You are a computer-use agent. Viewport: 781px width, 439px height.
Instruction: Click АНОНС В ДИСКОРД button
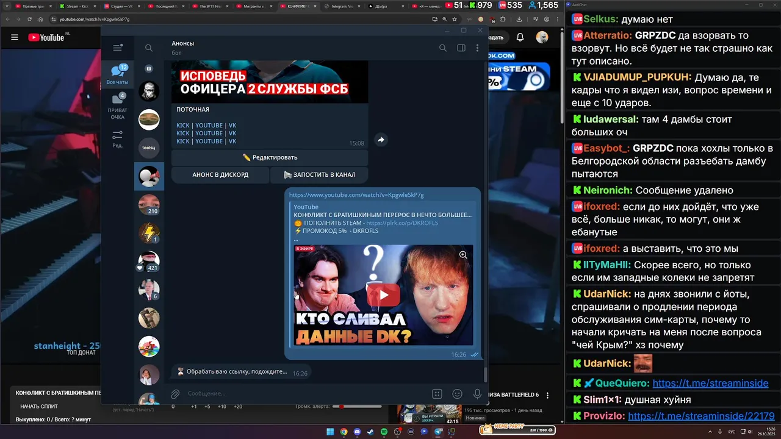[x=220, y=174]
